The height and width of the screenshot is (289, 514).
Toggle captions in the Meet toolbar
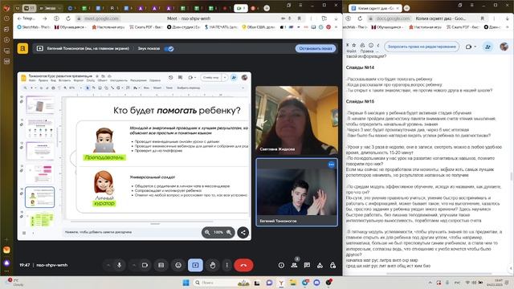[x=161, y=265]
